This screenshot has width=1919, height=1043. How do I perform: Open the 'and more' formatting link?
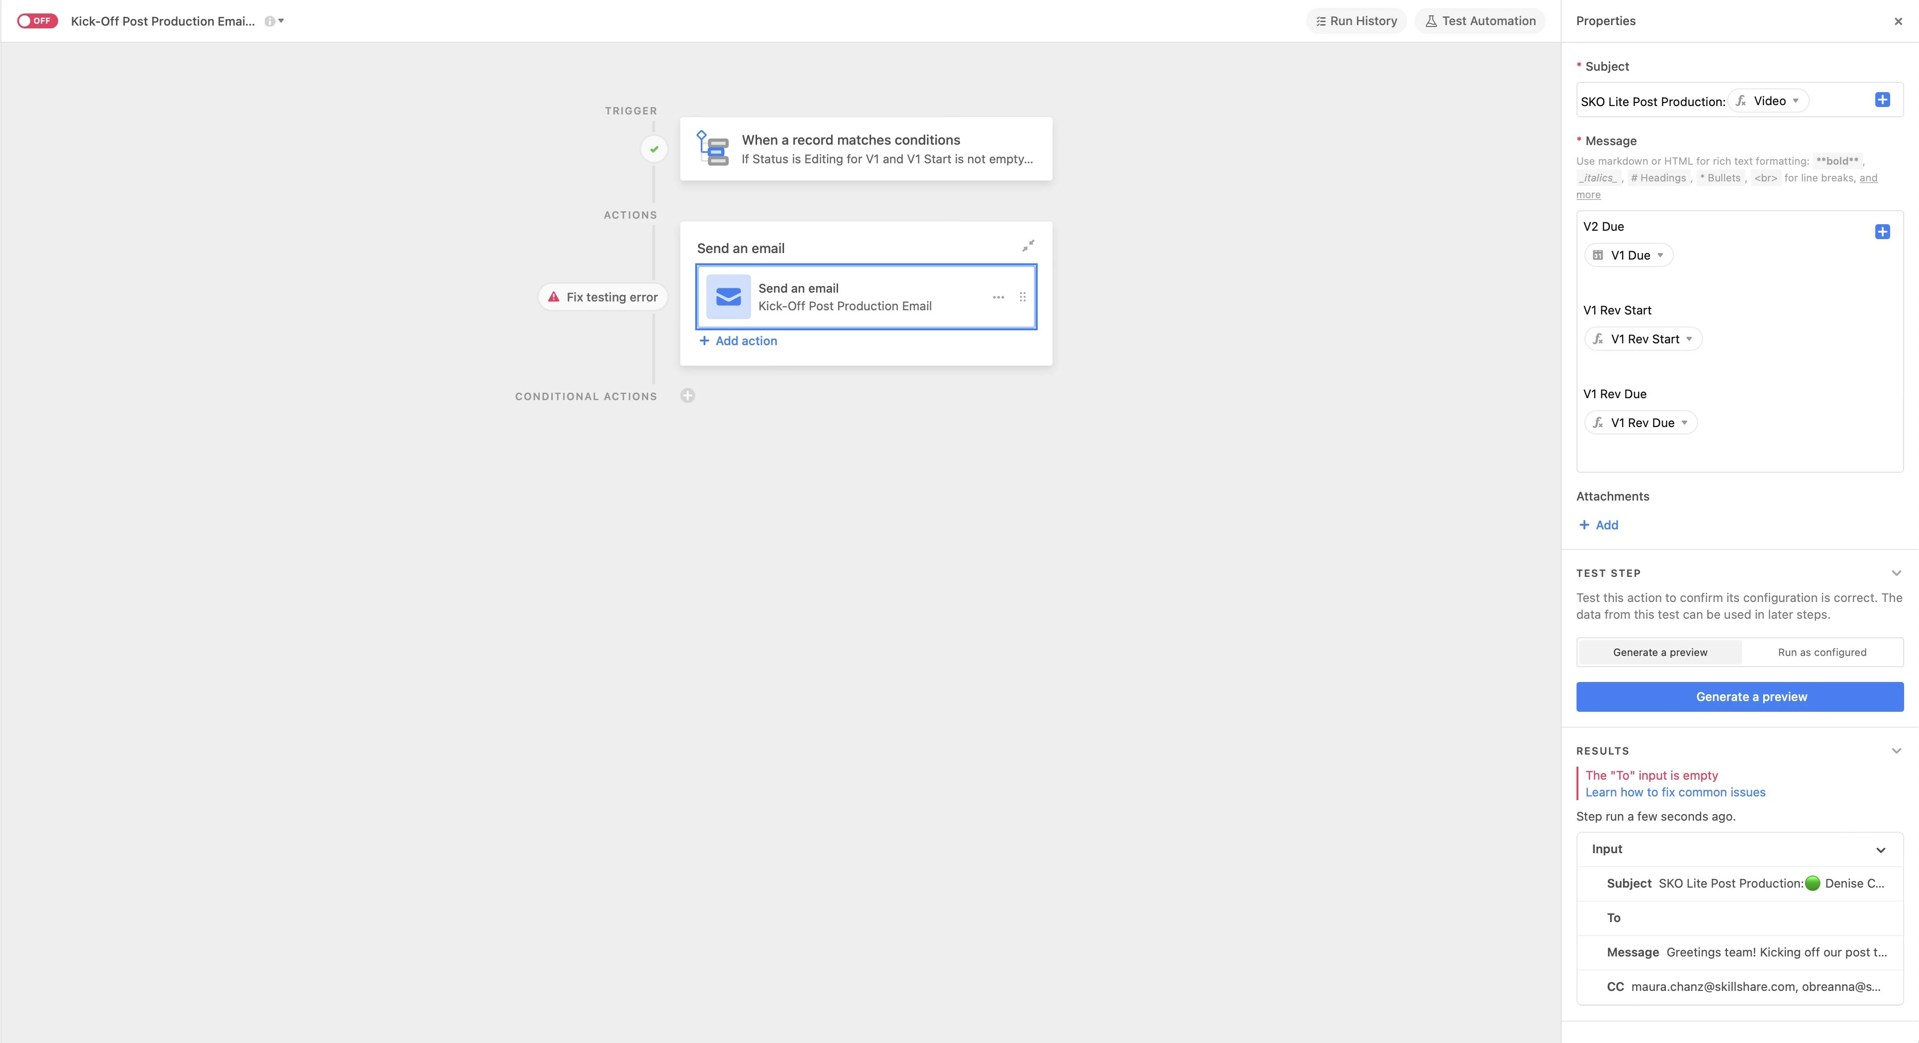click(x=1868, y=178)
